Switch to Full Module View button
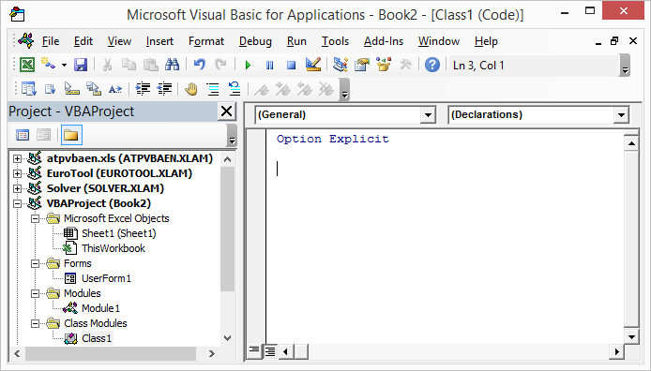 pyautogui.click(x=270, y=352)
